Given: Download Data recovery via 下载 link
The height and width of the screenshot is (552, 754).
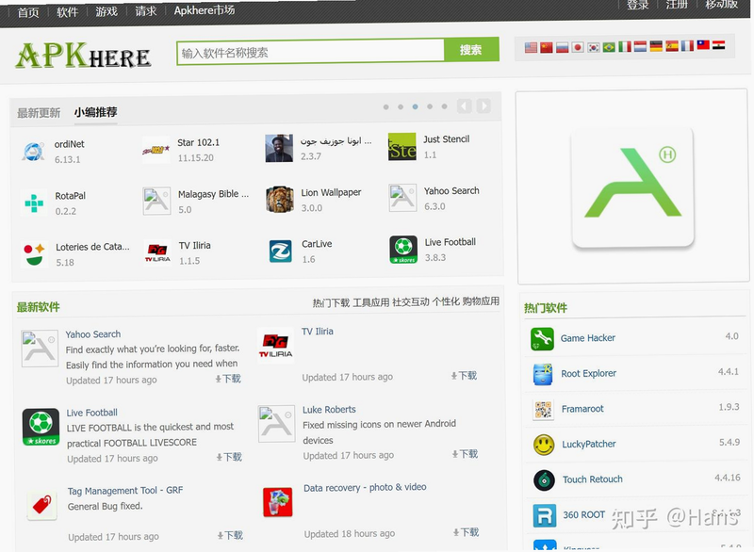Looking at the screenshot, I should (x=466, y=532).
